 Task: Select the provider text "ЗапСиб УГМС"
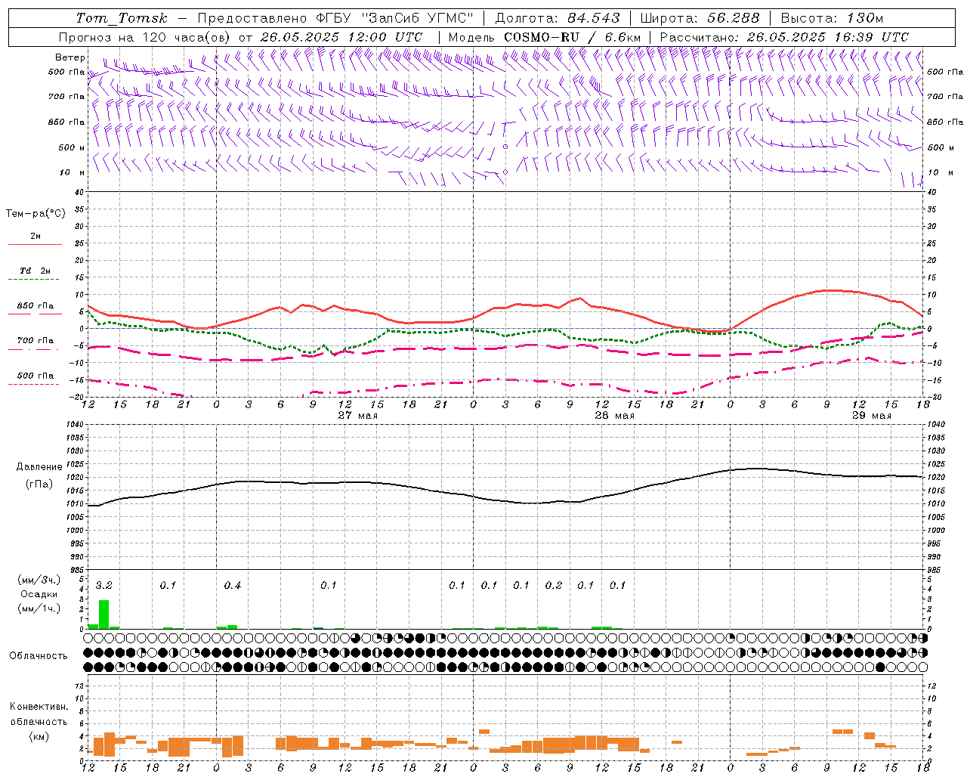416,18
